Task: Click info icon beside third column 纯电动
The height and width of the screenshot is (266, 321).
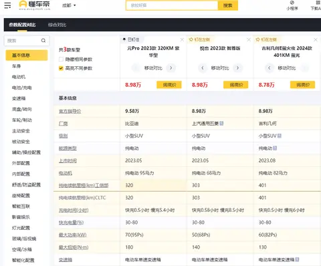Action: pyautogui.click(x=275, y=148)
